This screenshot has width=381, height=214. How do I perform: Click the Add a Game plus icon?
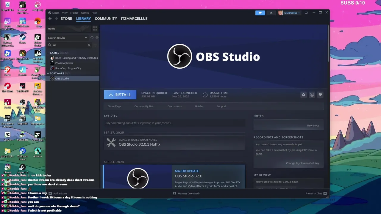point(50,193)
